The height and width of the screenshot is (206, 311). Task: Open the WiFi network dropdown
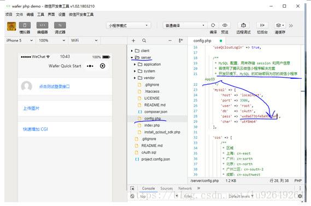(84, 40)
